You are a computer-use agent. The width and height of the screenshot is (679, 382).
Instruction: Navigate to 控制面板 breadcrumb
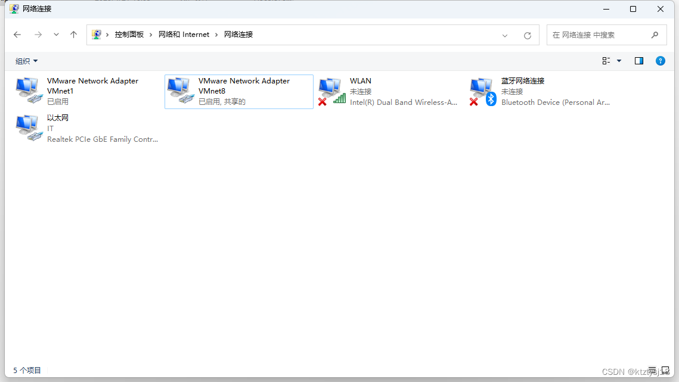[x=129, y=35]
